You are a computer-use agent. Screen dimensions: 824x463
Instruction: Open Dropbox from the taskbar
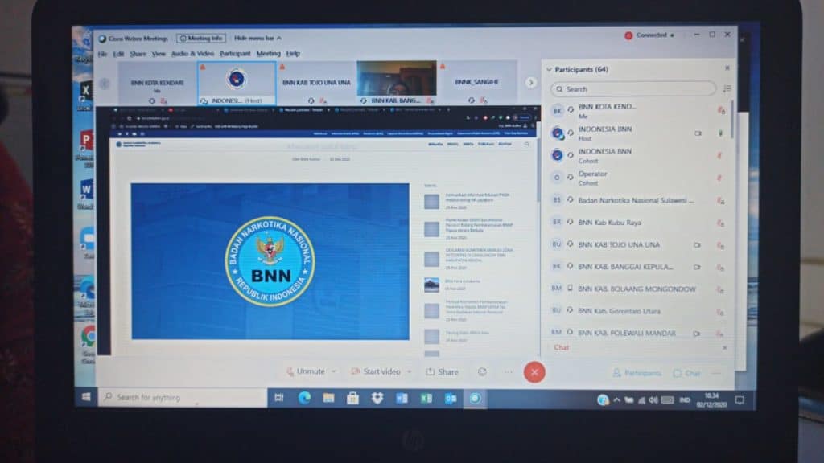coord(377,398)
